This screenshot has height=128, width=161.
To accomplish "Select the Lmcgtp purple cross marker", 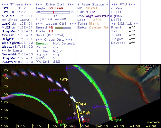I will pos(49,91).
